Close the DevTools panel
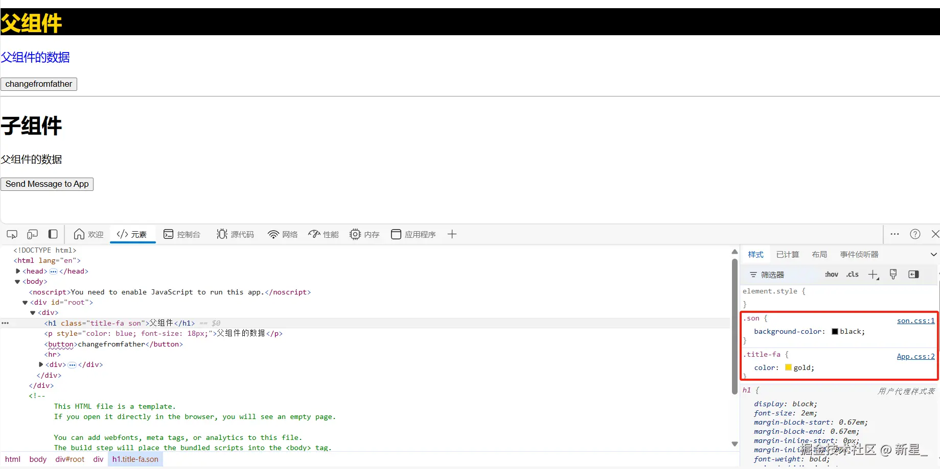This screenshot has width=940, height=469. click(935, 234)
